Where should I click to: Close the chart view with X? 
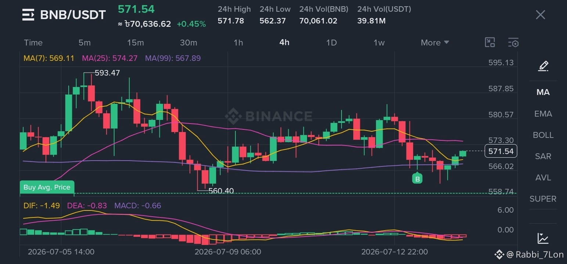click(540, 15)
